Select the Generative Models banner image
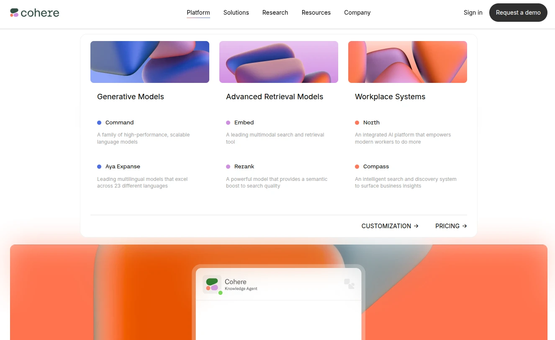Viewport: 555px width, 340px height. [x=150, y=62]
